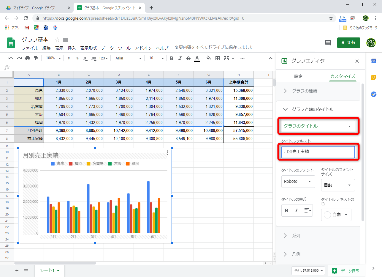Screen dimensions: 382x277
Task: Close the graph editor panel
Action: (x=357, y=61)
